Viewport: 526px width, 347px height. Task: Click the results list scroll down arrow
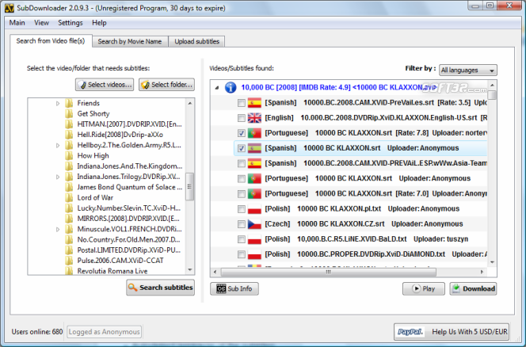pos(492,262)
